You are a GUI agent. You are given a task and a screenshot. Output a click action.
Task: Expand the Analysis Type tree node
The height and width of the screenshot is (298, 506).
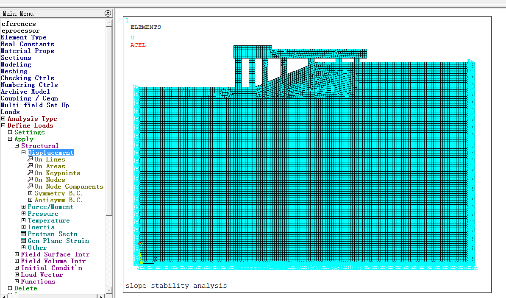(x=3, y=119)
